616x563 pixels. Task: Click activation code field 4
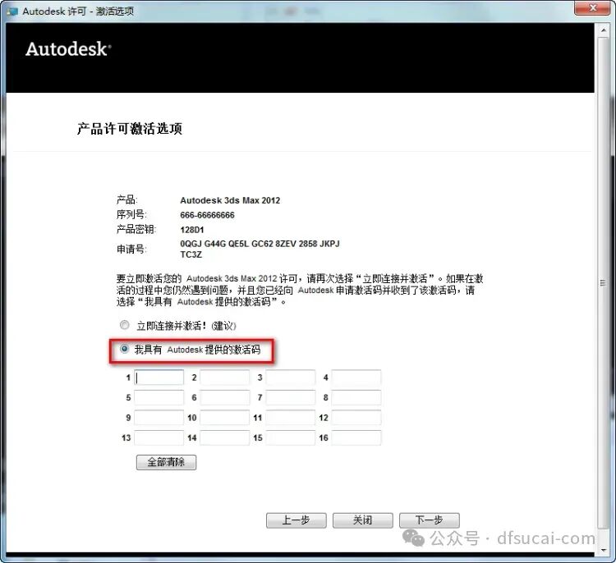[356, 378]
